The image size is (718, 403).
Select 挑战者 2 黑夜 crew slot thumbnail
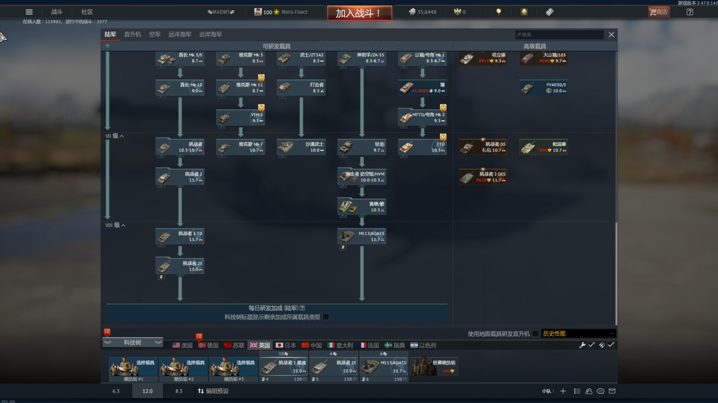point(283,367)
